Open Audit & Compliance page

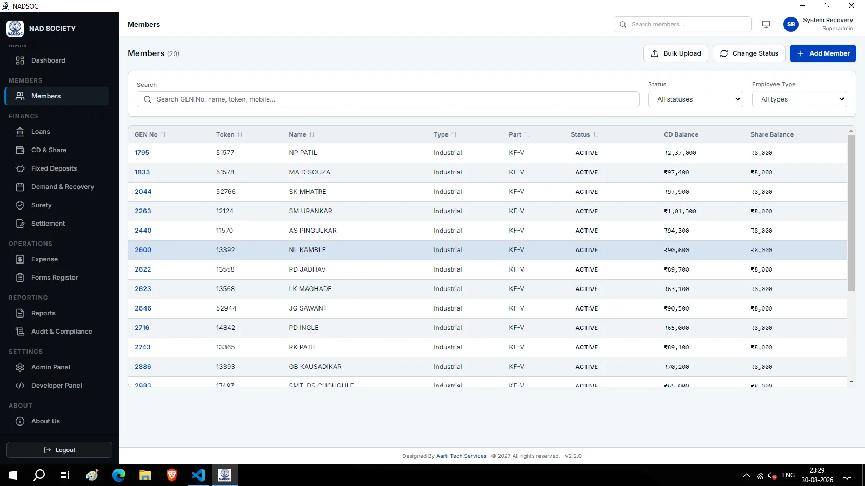[57, 332]
